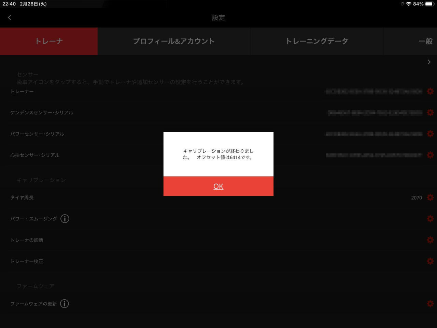Tap the tire circumference value 2070
The width and height of the screenshot is (437, 328).
click(416, 198)
